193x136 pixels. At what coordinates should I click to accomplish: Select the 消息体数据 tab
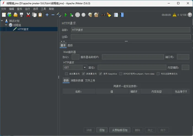pos(77,81)
